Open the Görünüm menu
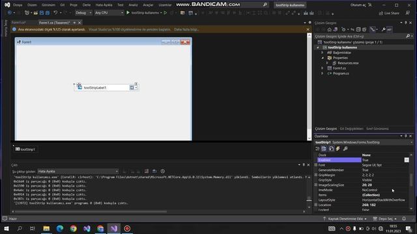 click(48, 5)
